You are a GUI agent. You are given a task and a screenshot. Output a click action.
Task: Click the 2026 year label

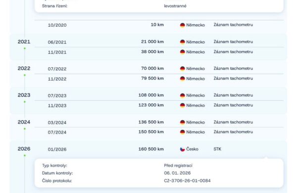24,148
